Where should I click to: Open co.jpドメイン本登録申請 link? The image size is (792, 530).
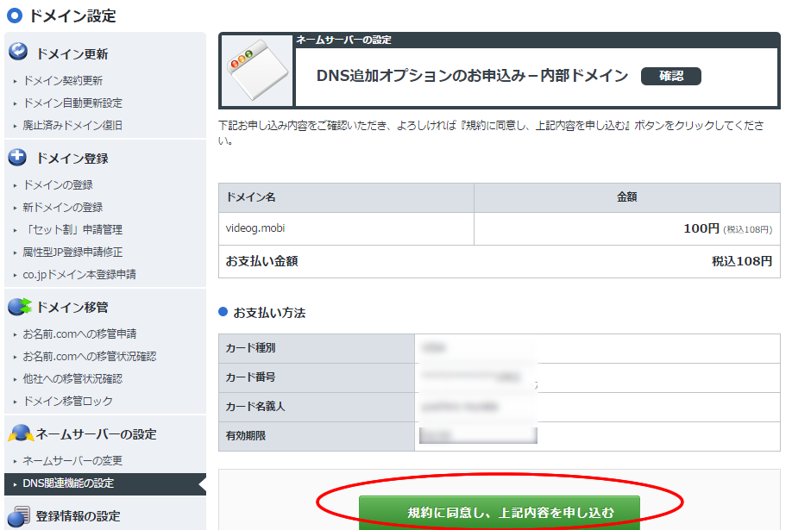79,275
